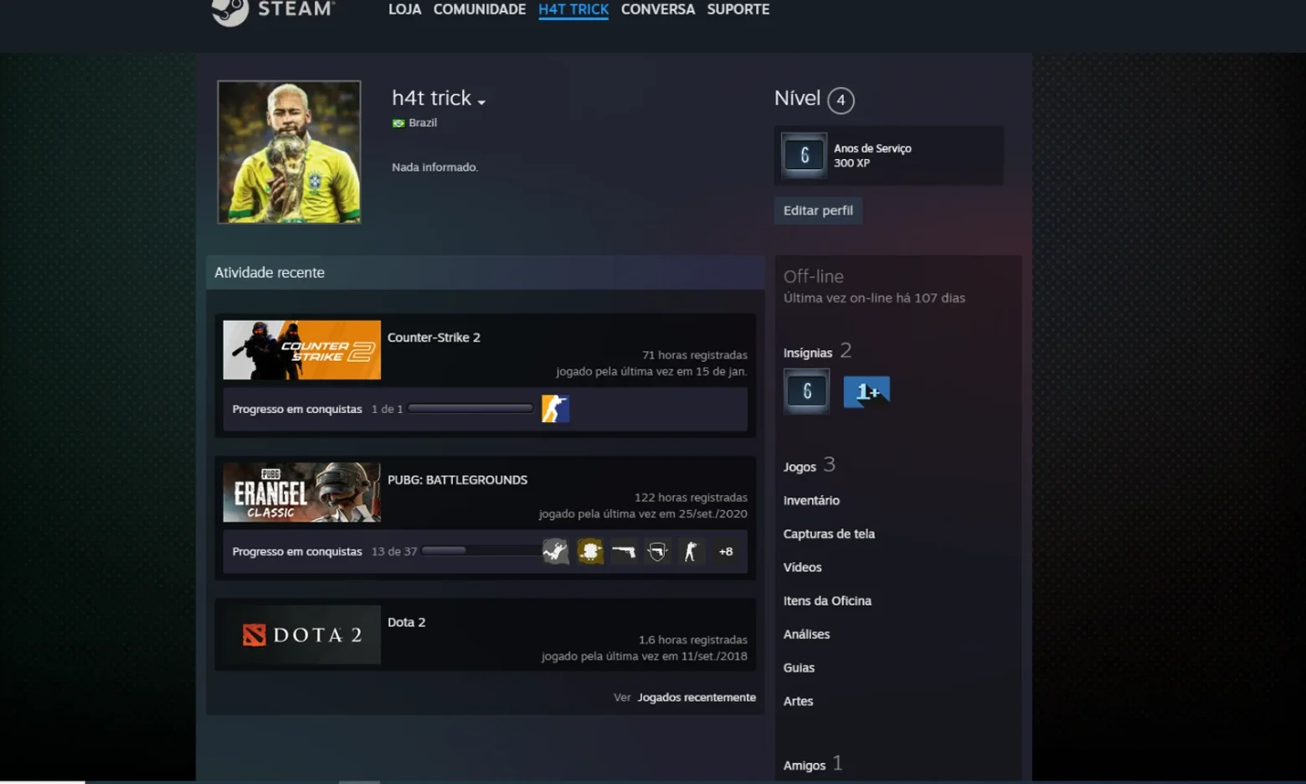This screenshot has width=1306, height=784.
Task: Open the Amigos friends list
Action: 805,766
